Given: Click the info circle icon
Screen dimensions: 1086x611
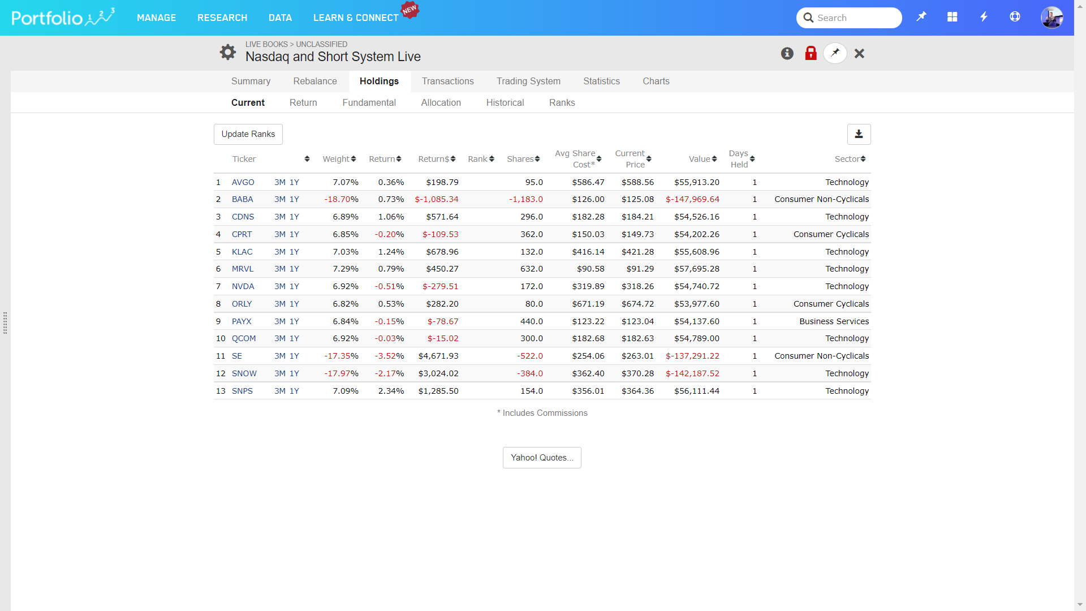Looking at the screenshot, I should [787, 53].
